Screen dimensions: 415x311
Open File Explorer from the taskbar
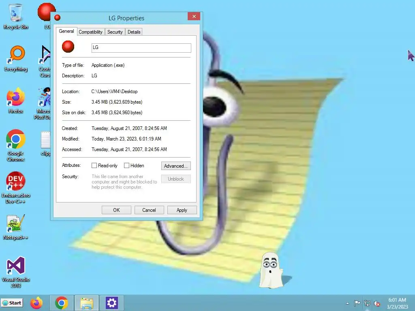pos(87,303)
